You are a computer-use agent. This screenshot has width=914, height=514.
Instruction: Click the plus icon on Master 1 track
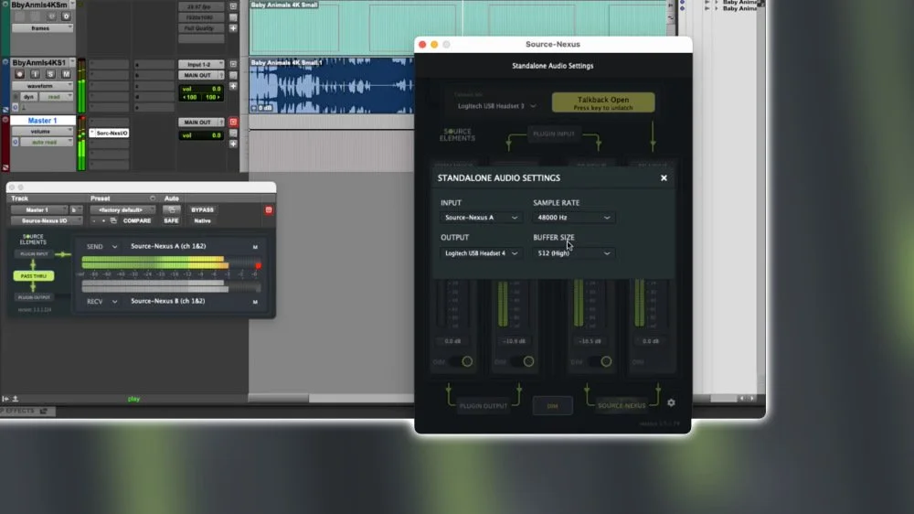(x=233, y=144)
